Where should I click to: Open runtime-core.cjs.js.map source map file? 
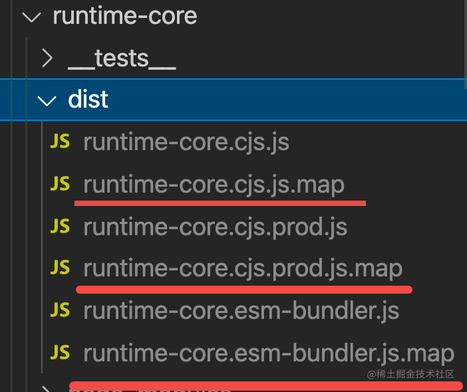[214, 184]
